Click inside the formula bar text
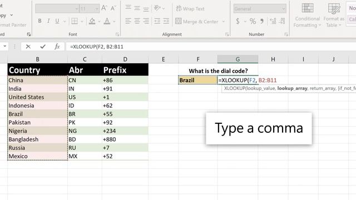The image size is (356, 200). (97, 47)
